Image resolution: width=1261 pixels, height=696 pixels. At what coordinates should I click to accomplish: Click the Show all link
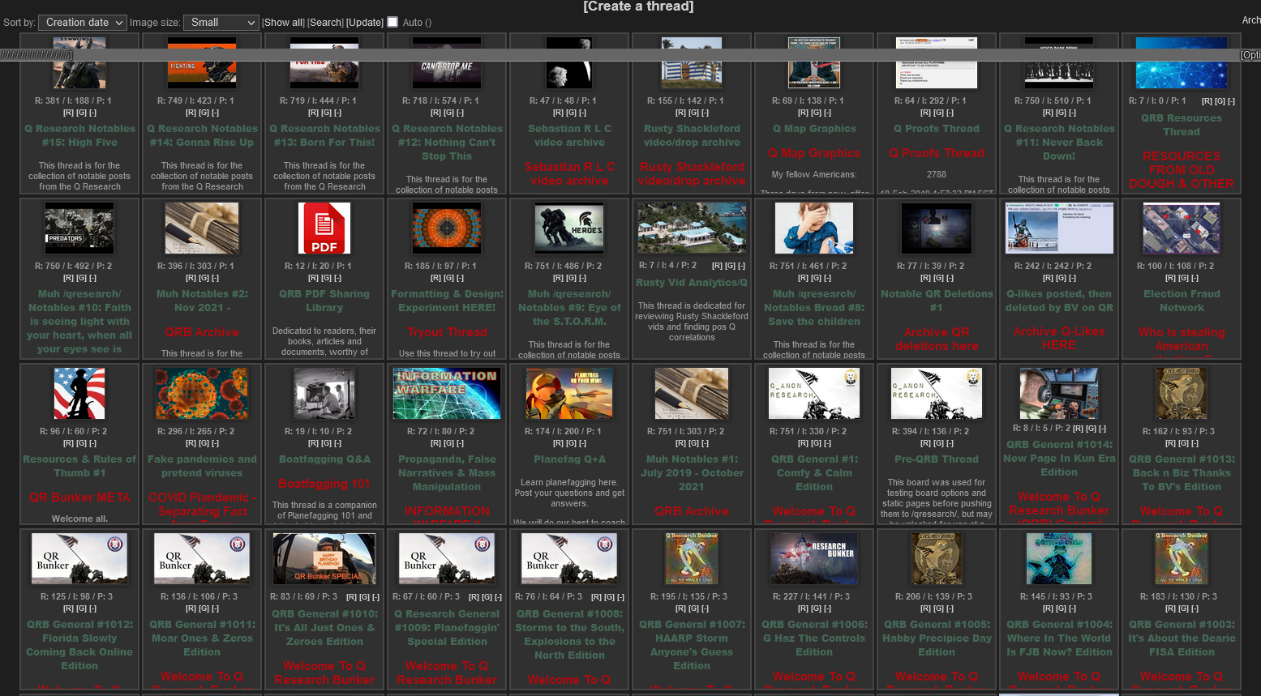tap(283, 23)
